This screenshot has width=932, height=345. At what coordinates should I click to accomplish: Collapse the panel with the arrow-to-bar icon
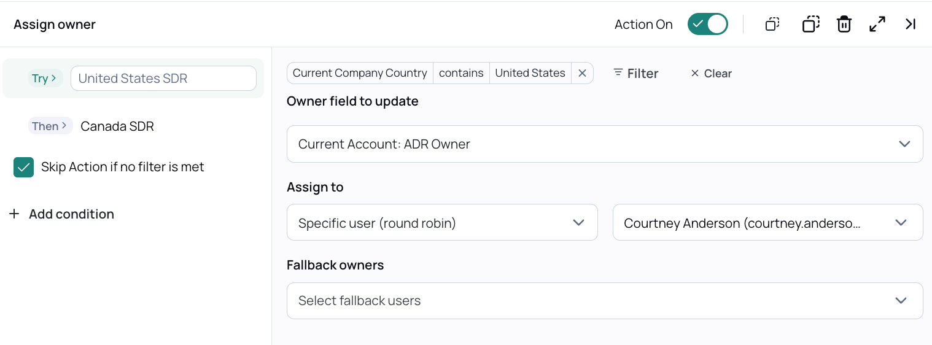pos(911,25)
